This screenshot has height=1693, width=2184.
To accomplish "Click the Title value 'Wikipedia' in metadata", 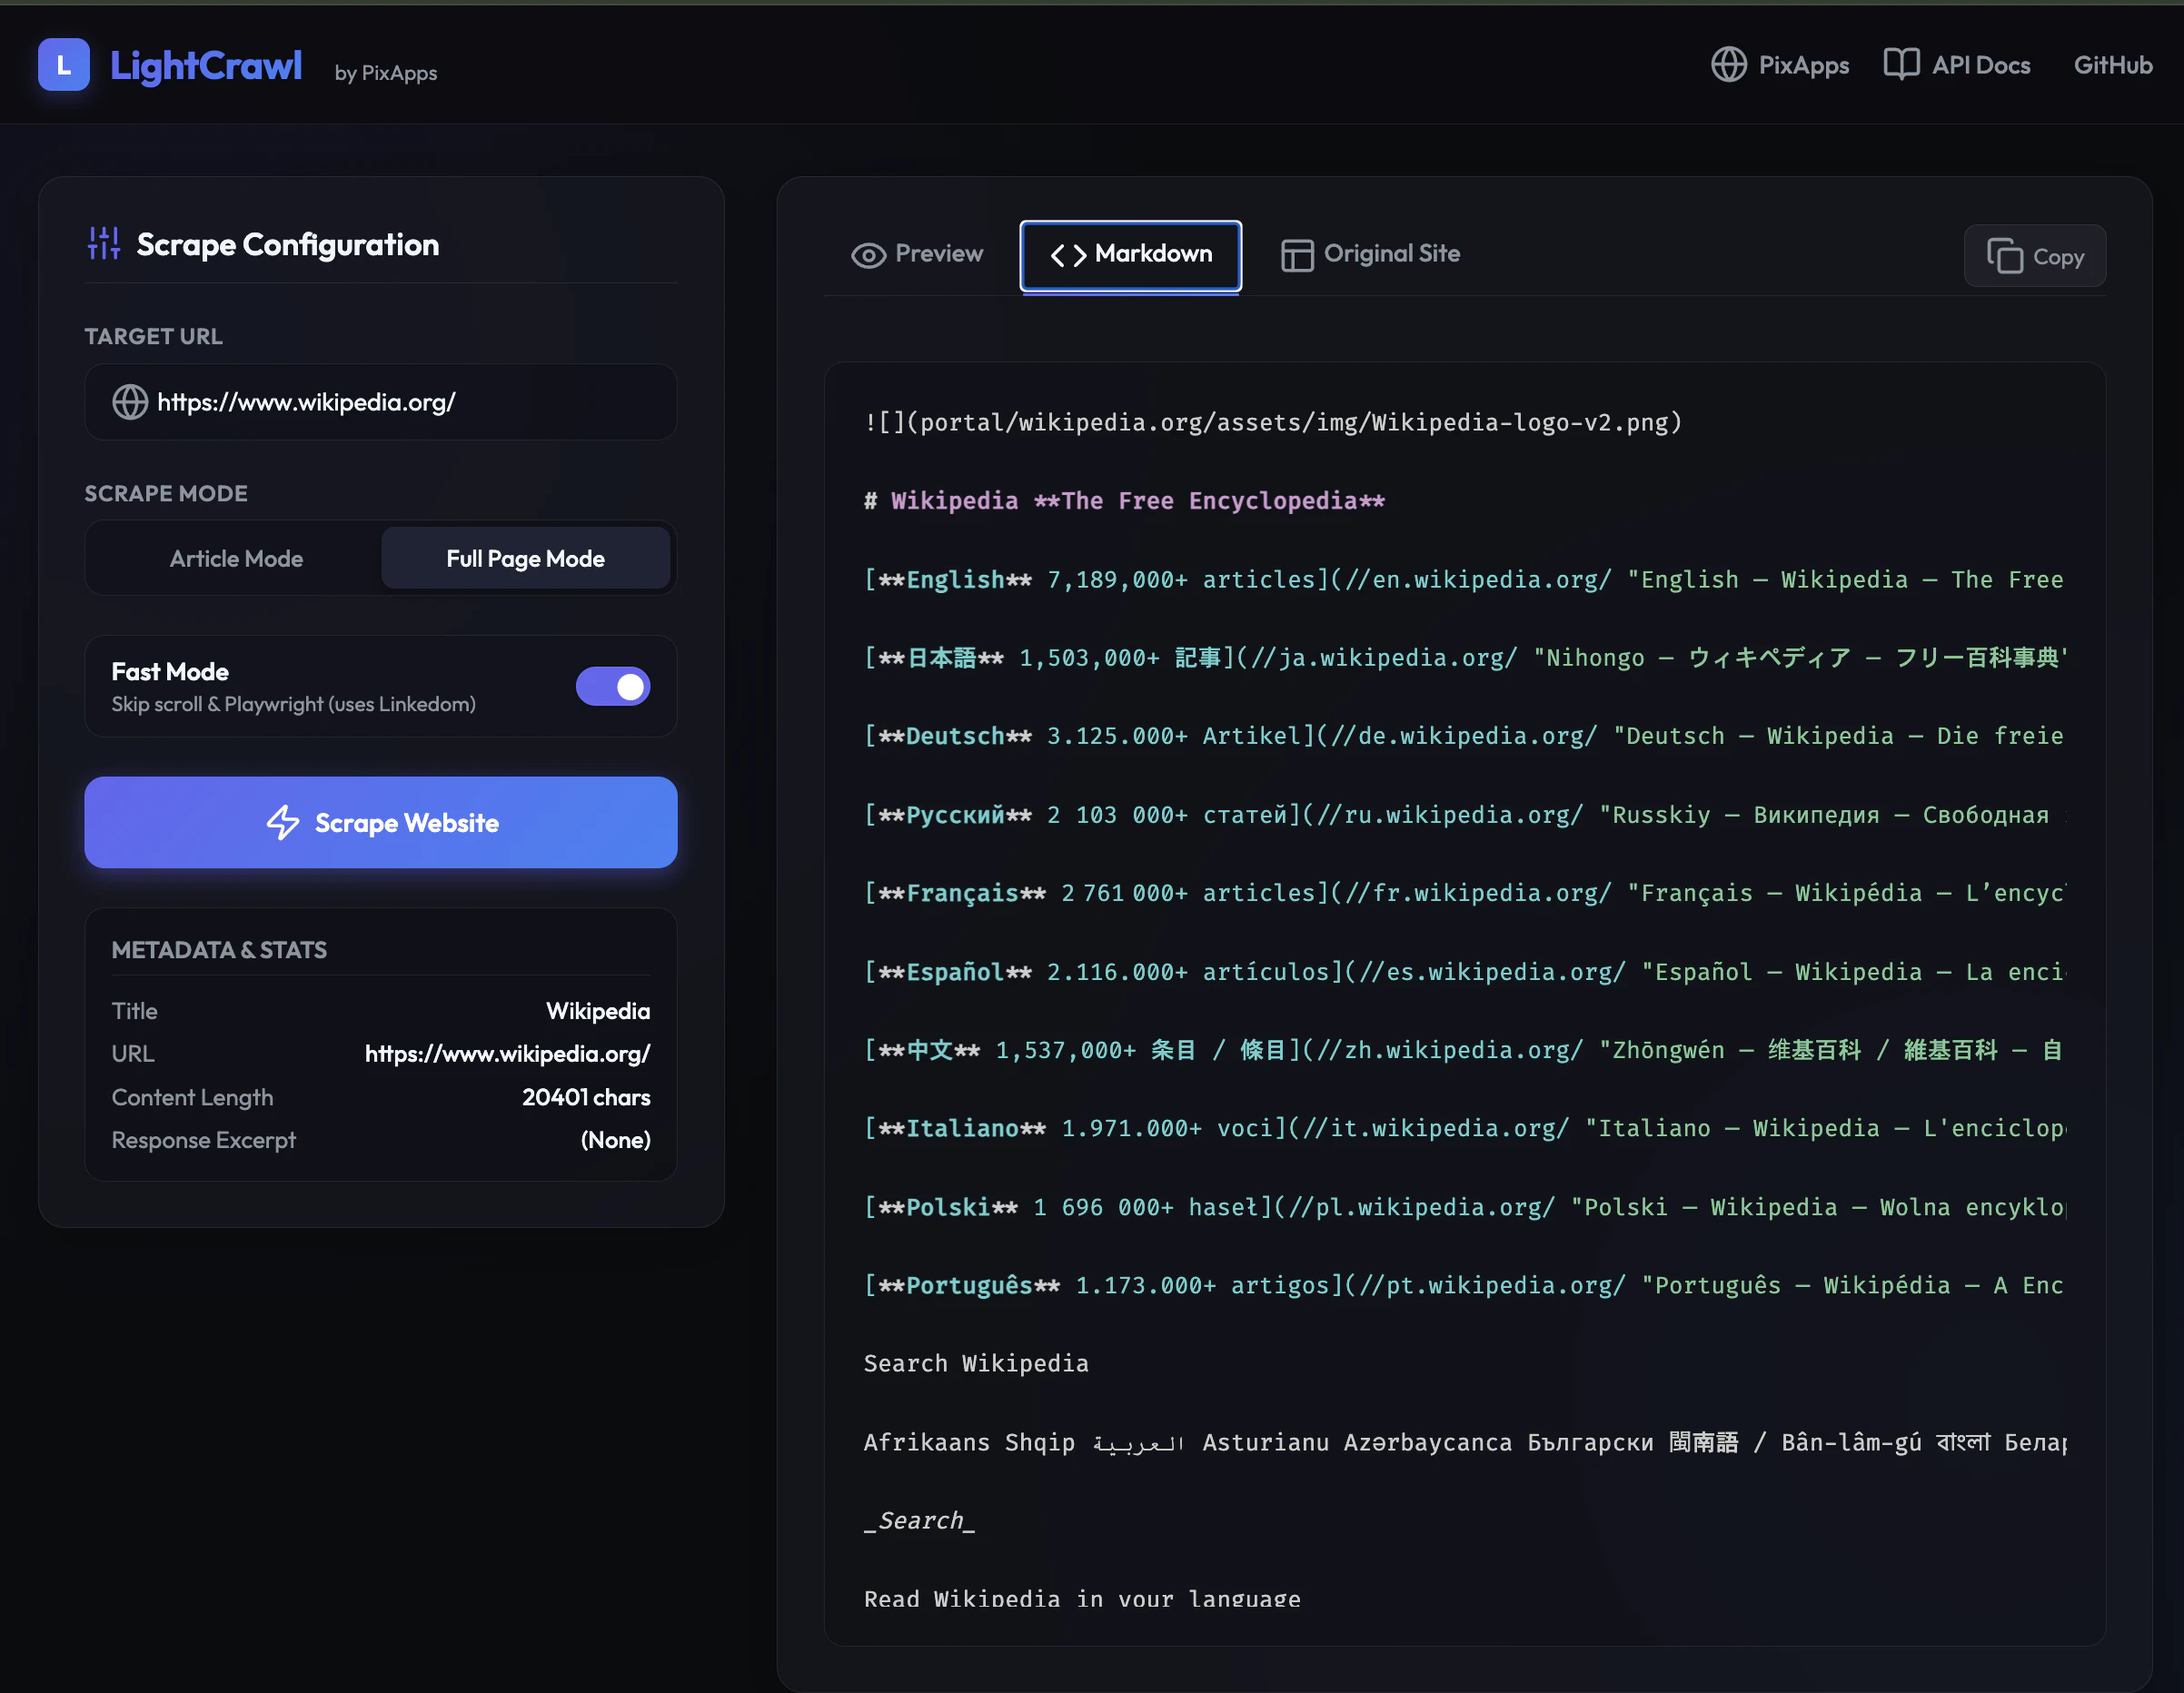I will (598, 1011).
